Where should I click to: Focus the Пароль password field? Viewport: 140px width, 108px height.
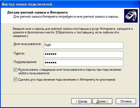click(x=83, y=54)
